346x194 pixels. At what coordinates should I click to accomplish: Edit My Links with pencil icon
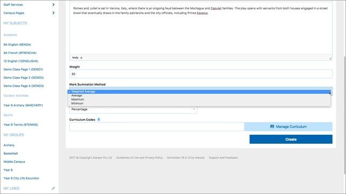click(53, 189)
